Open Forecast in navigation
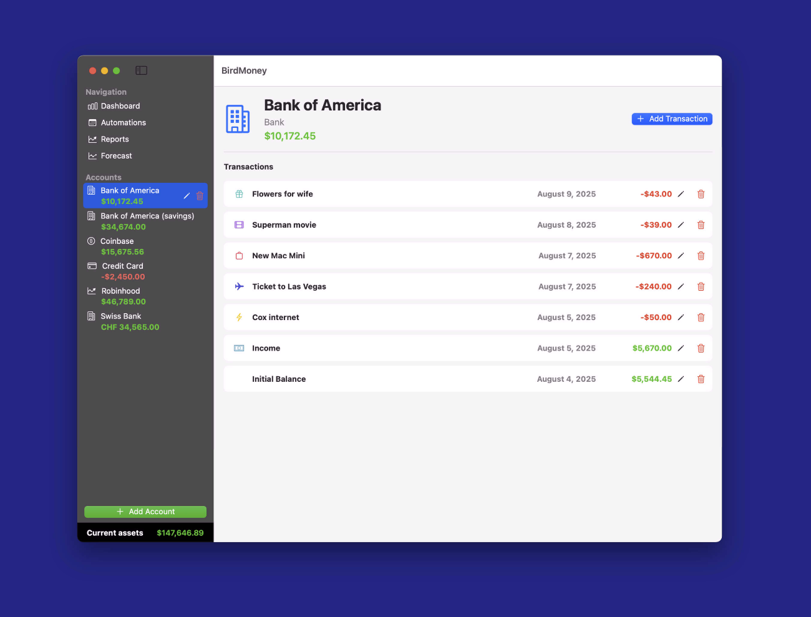 tap(110, 156)
